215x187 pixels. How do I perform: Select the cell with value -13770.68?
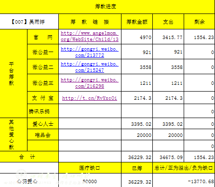click(x=184, y=180)
